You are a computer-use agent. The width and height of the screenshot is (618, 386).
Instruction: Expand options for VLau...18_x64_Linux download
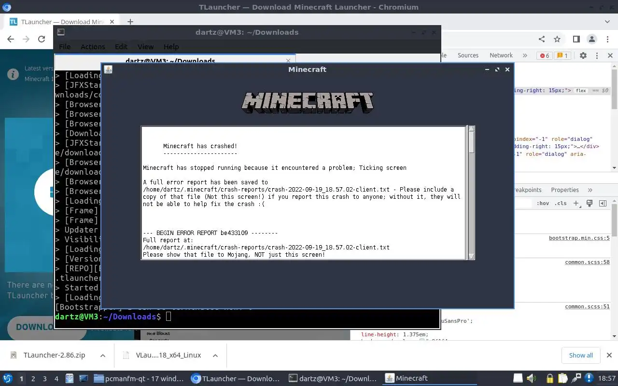[215, 355]
